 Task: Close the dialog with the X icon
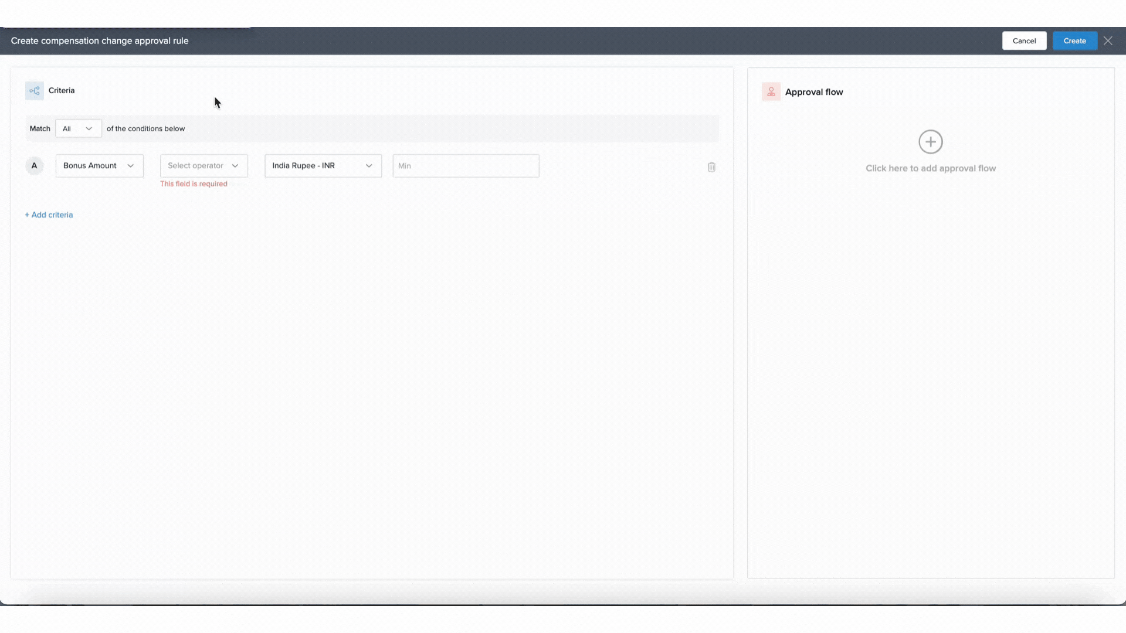[1107, 41]
